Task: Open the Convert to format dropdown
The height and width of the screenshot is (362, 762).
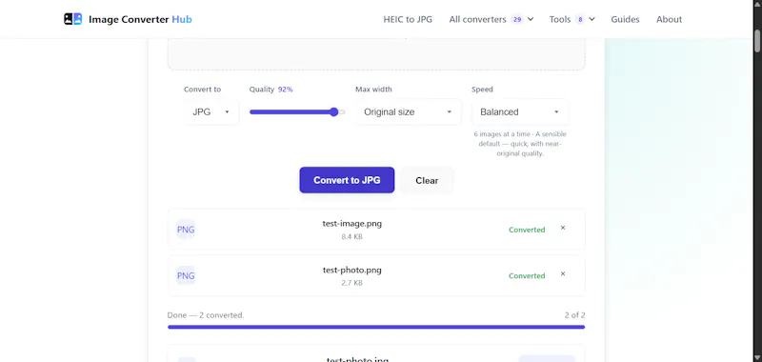Action: 211,111
